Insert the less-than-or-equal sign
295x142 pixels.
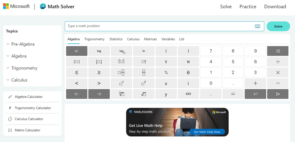pos(77,73)
